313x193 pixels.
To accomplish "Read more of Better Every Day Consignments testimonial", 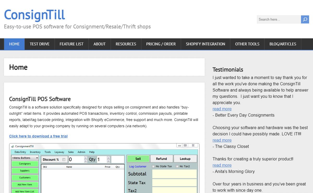I will 222,109.
